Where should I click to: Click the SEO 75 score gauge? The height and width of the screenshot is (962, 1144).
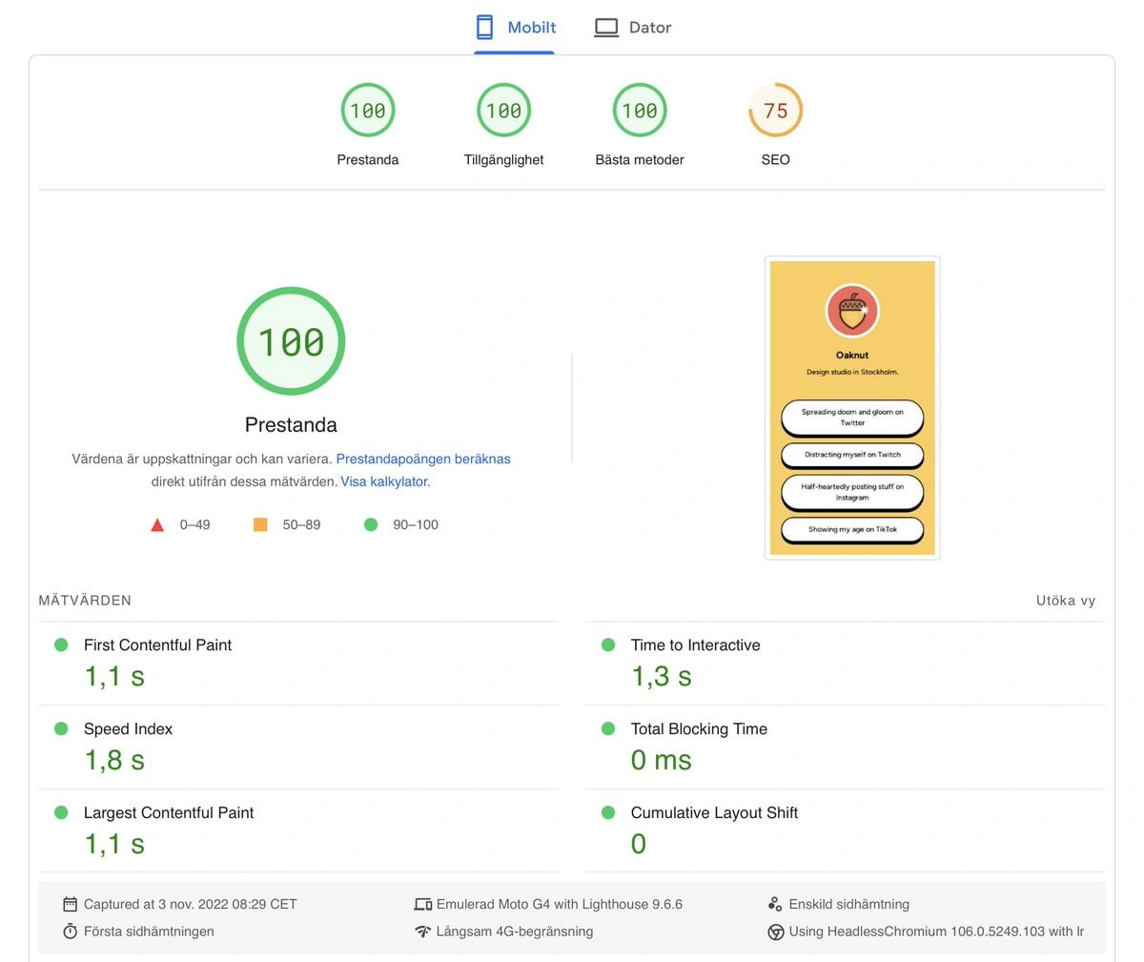point(775,111)
